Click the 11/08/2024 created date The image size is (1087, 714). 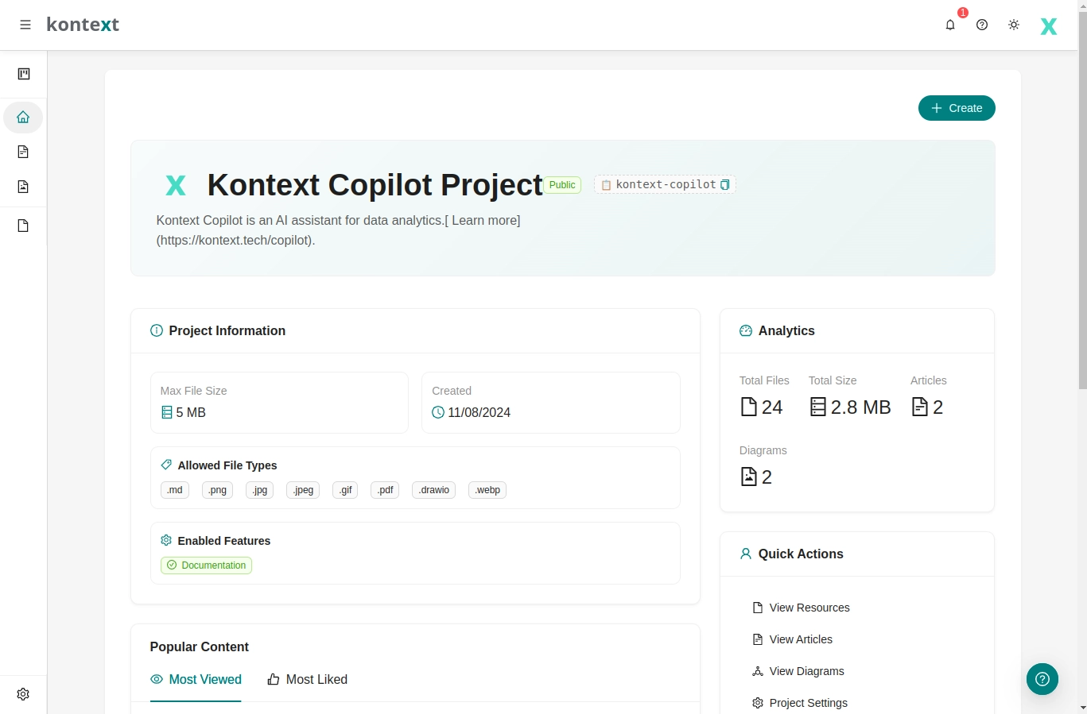(x=479, y=412)
